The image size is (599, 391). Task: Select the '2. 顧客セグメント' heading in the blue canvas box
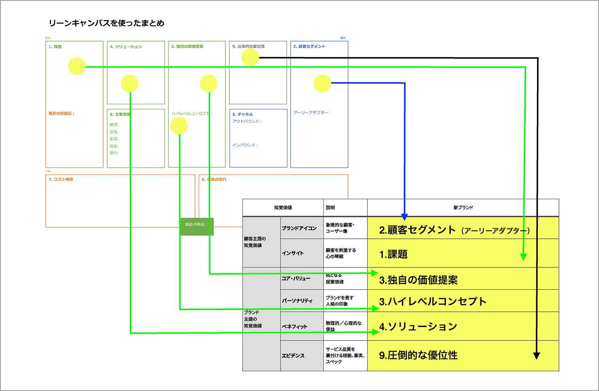[309, 46]
